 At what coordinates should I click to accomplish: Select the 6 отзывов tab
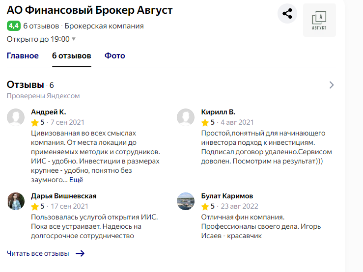click(x=72, y=55)
